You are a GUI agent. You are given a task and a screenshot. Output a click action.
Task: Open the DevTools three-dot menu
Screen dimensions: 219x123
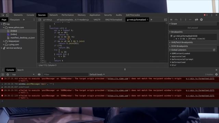[x=212, y=15]
